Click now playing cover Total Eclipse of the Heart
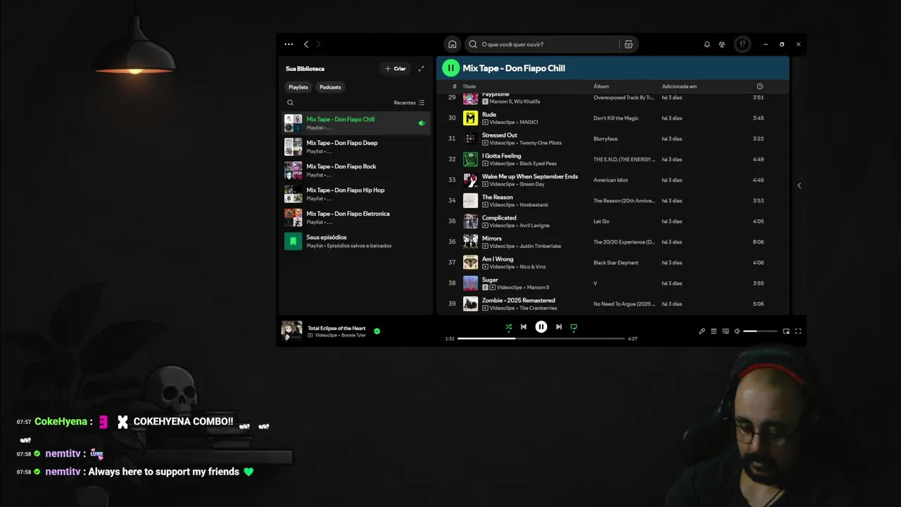The image size is (901, 507). (x=291, y=331)
